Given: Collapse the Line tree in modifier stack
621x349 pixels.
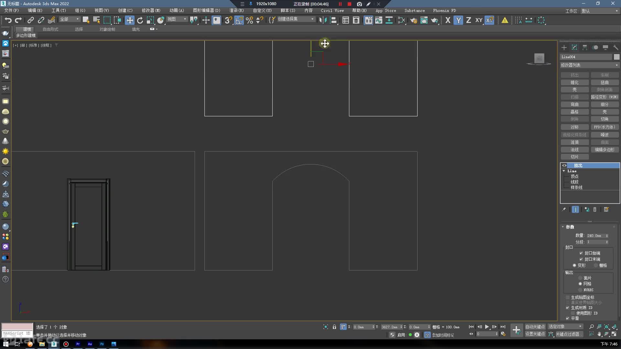Looking at the screenshot, I should (564, 171).
